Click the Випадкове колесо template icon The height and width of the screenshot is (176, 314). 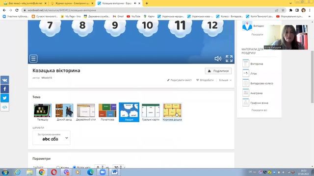coord(246,83)
